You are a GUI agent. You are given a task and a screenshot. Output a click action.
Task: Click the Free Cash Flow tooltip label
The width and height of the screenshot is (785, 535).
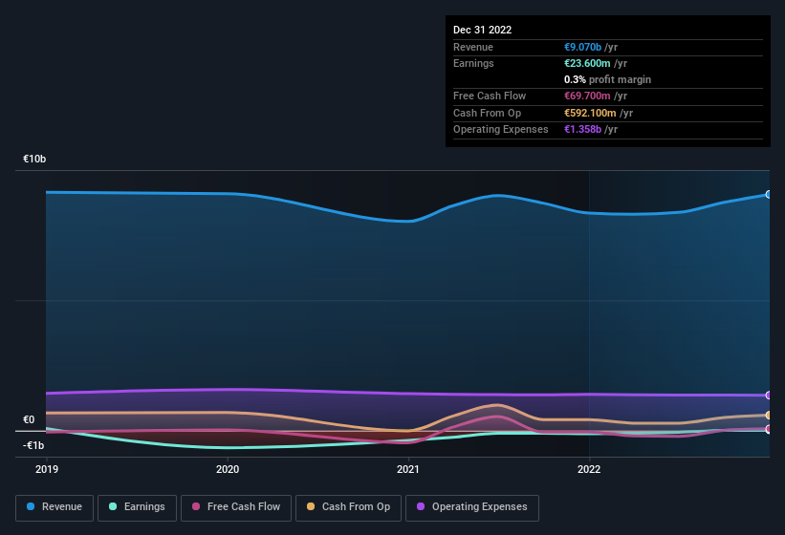click(490, 96)
